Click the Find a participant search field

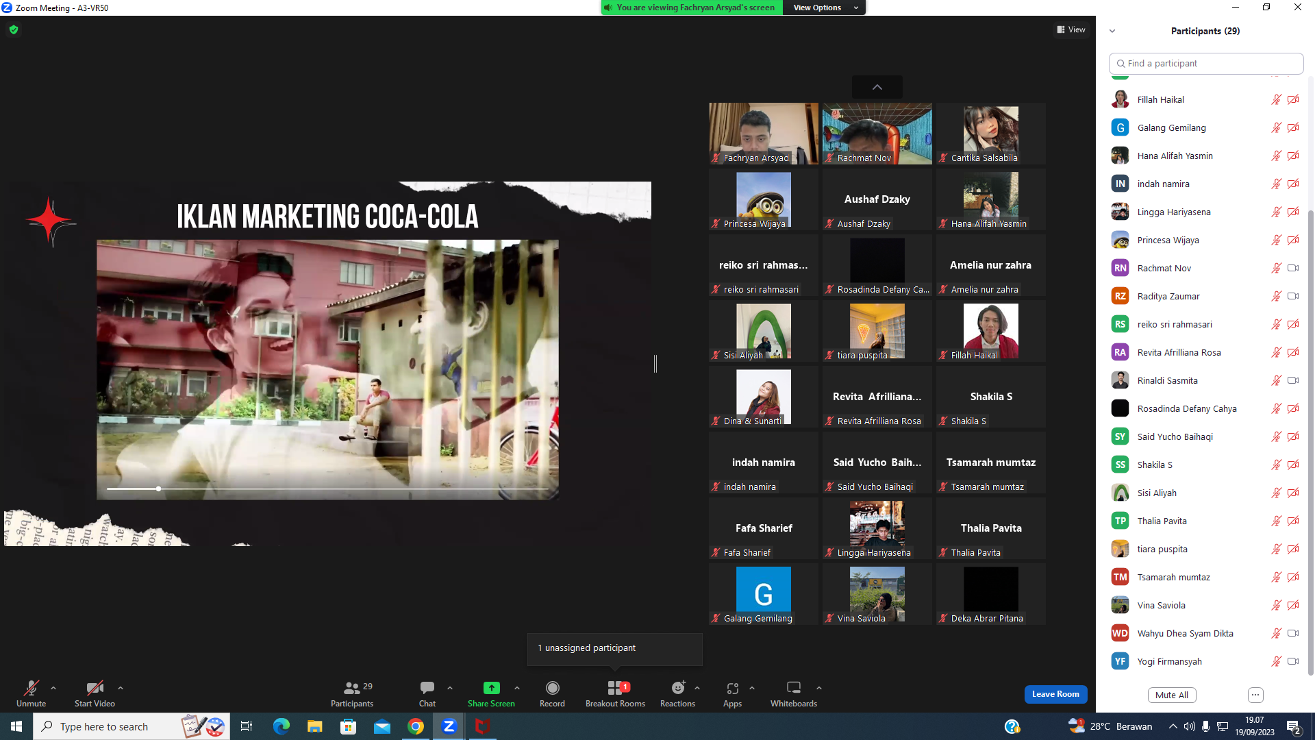[x=1206, y=63]
